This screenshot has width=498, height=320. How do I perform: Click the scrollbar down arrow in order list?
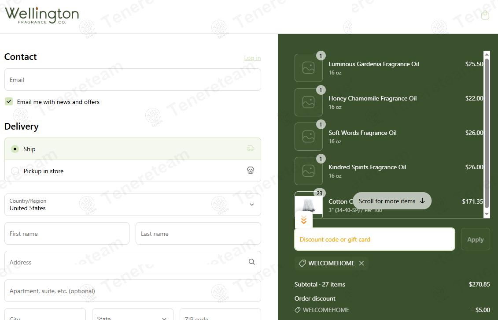(x=487, y=215)
